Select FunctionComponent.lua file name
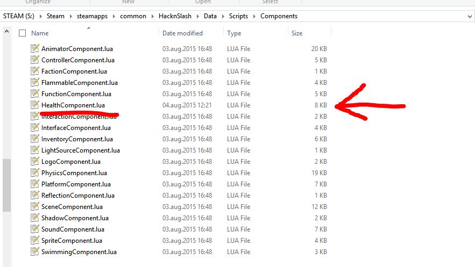Image resolution: width=475 pixels, height=267 pixels. 76,93
